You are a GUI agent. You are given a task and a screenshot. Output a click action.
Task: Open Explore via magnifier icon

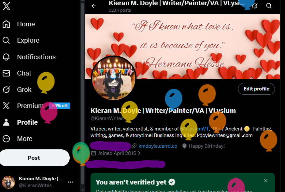coord(6,40)
